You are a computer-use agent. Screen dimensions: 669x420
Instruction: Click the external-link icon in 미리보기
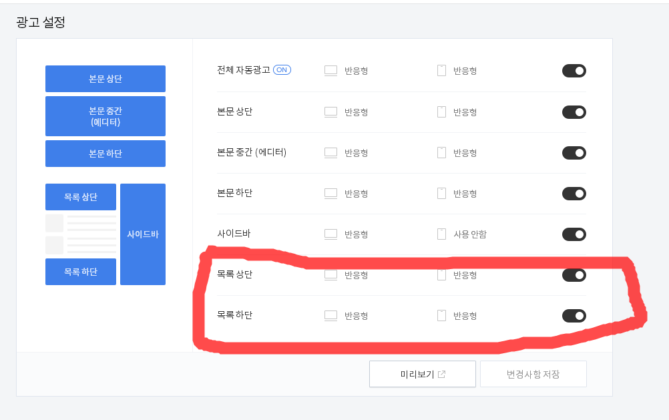pos(441,375)
